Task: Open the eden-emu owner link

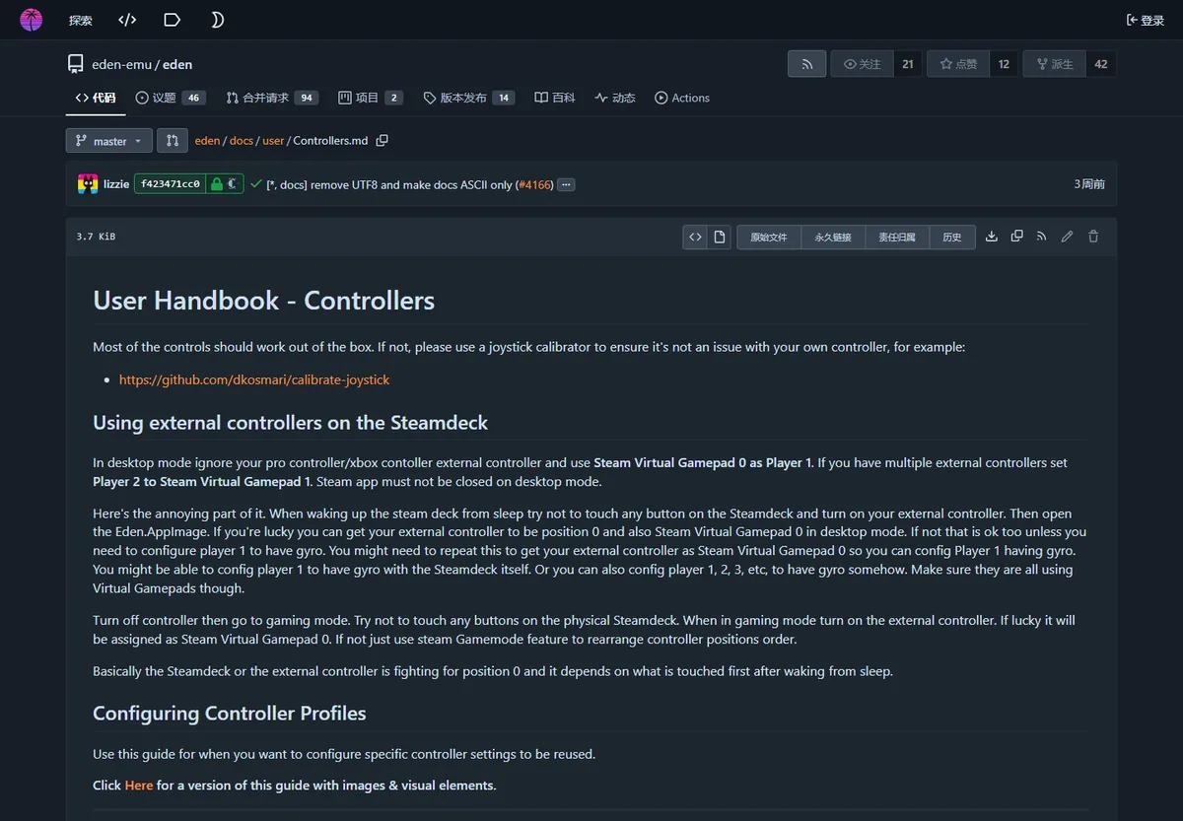Action: (x=121, y=64)
